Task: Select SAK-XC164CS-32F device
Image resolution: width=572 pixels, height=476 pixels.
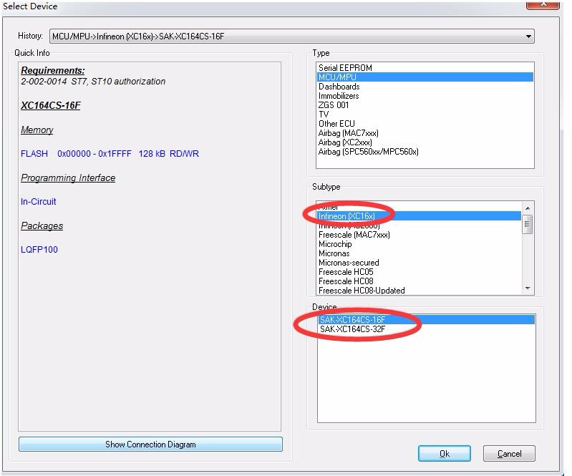Action: point(427,329)
